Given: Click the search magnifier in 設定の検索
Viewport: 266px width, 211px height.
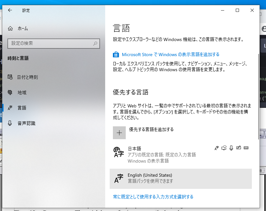Looking at the screenshot, I should click(95, 44).
